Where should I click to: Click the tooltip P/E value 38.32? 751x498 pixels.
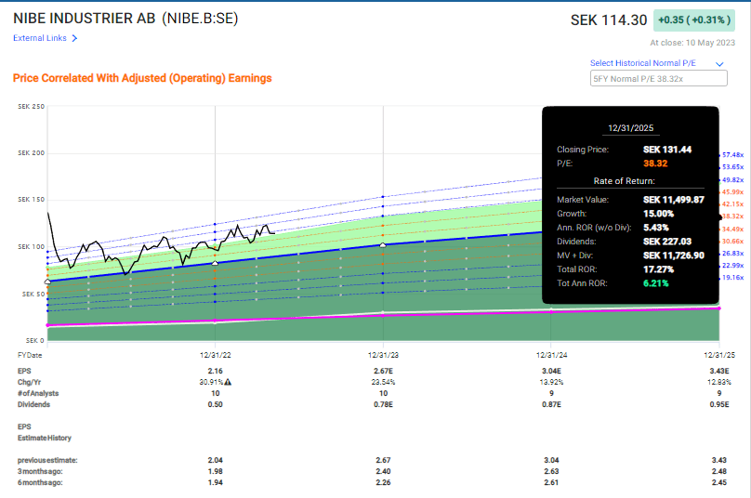(655, 164)
